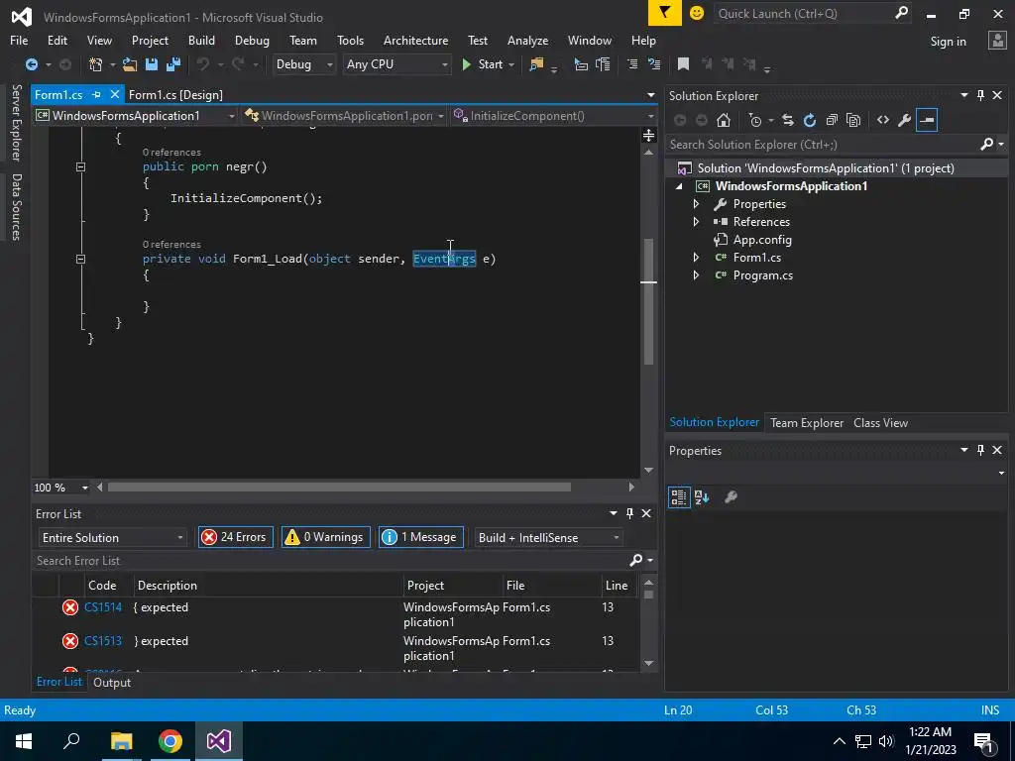The height and width of the screenshot is (761, 1015).
Task: Open the Any CPU platform dropdown
Action: tap(396, 64)
